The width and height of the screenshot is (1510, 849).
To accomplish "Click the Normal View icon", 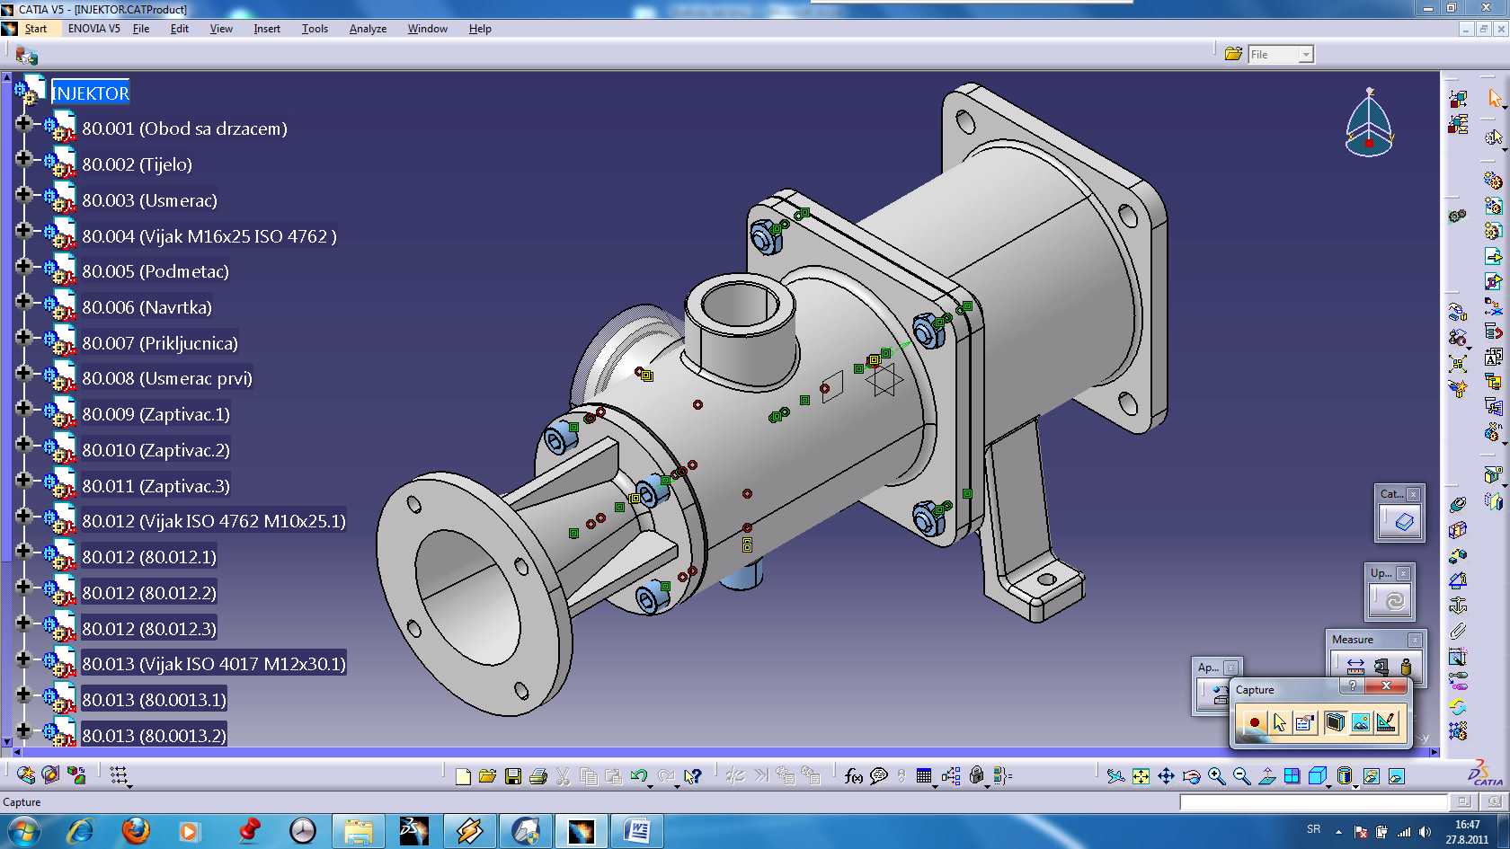I will [x=1266, y=776].
